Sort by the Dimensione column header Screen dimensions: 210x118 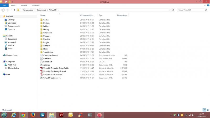click(122, 15)
